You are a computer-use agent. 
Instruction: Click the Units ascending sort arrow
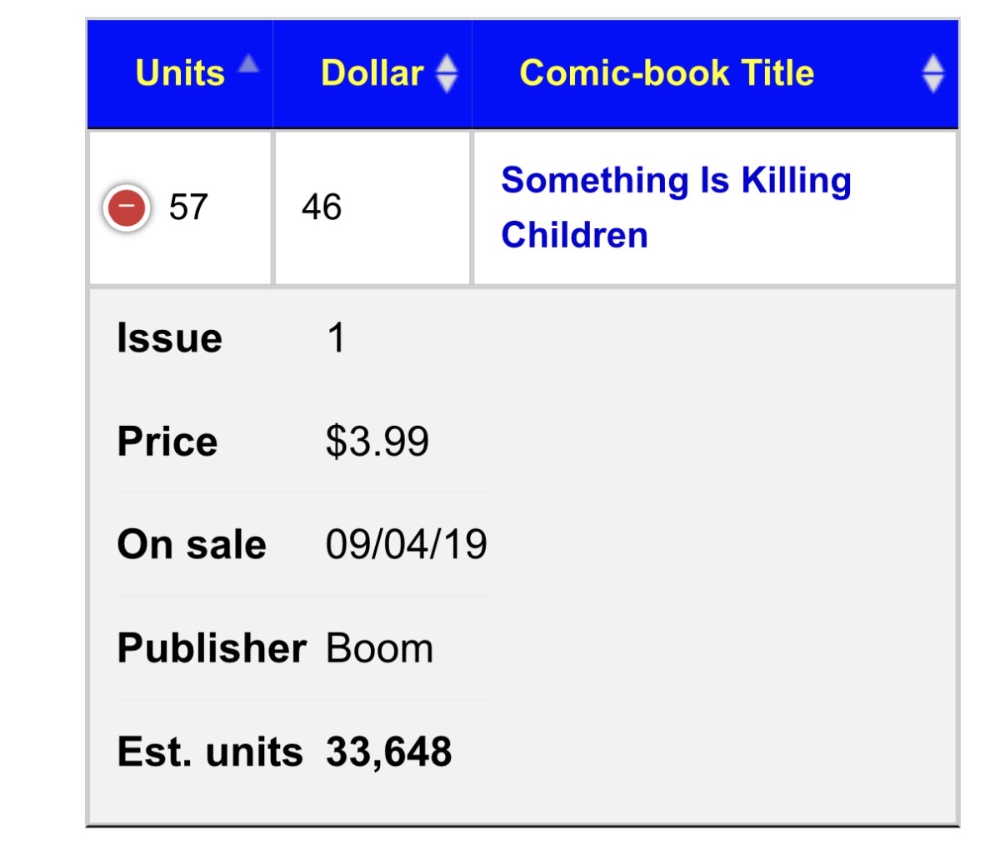[248, 65]
